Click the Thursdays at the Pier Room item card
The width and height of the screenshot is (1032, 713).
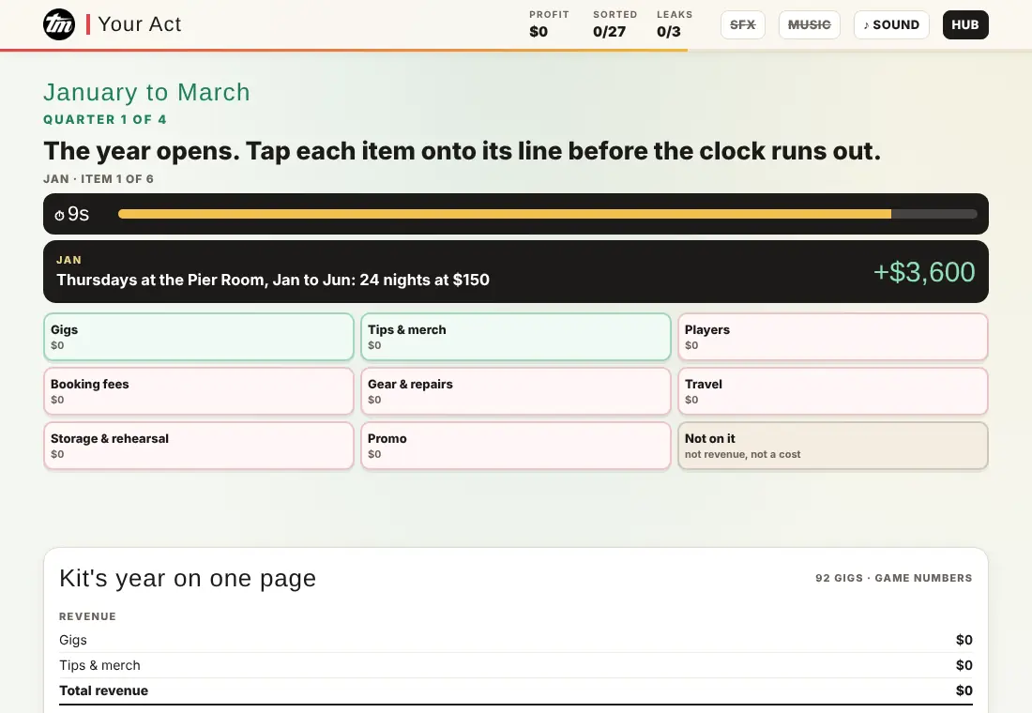click(x=515, y=272)
